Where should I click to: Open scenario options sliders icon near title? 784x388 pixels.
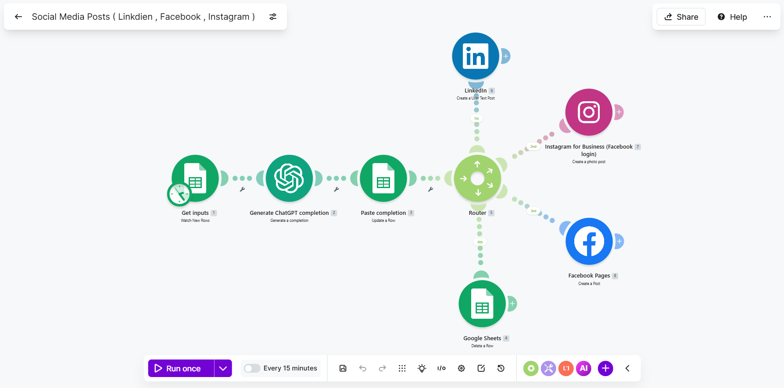click(x=273, y=17)
